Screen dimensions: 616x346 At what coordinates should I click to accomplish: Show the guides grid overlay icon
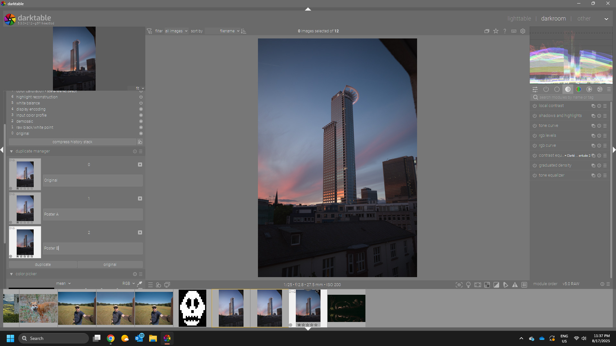pos(524,285)
